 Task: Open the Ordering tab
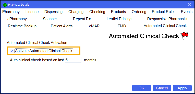(139, 12)
